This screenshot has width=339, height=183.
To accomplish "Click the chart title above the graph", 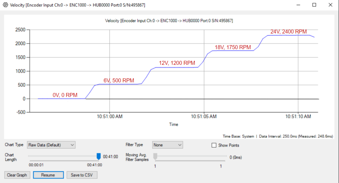I will (x=169, y=21).
